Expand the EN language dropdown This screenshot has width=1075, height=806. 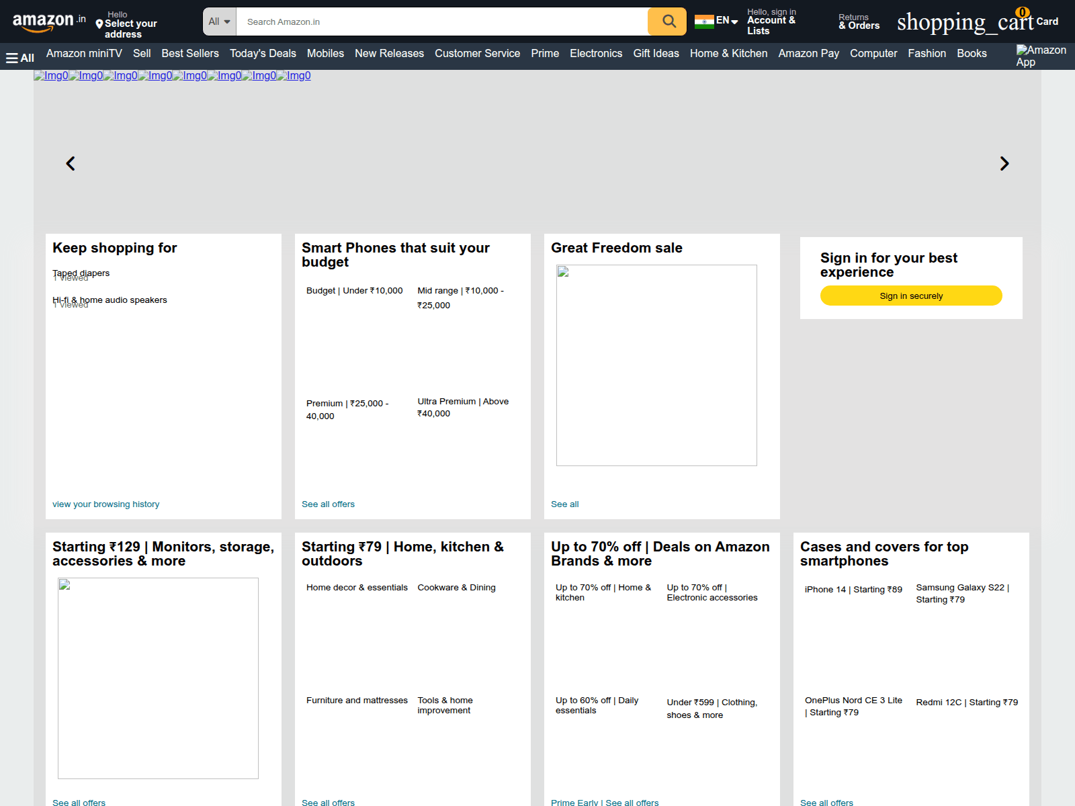(727, 21)
